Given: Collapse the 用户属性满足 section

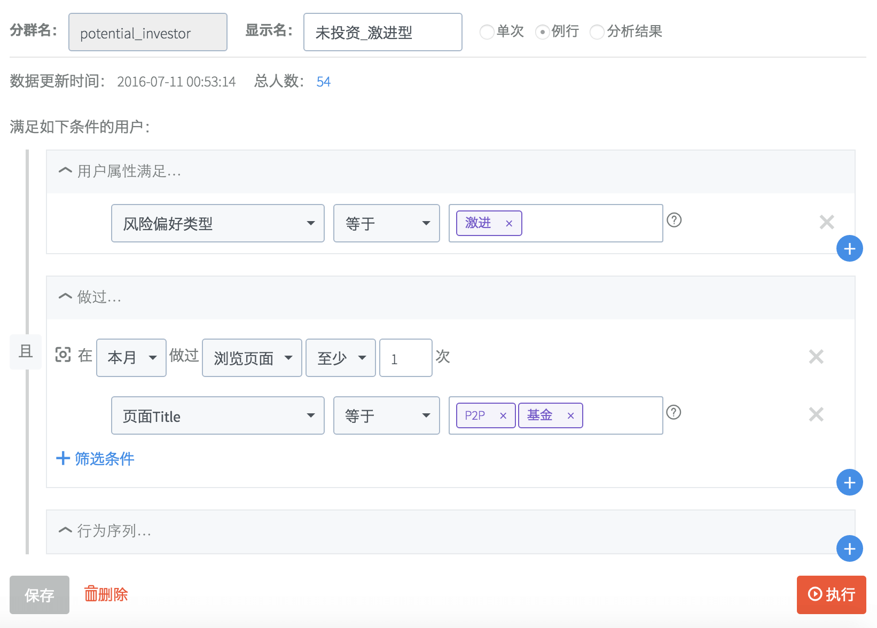Looking at the screenshot, I should (x=65, y=171).
